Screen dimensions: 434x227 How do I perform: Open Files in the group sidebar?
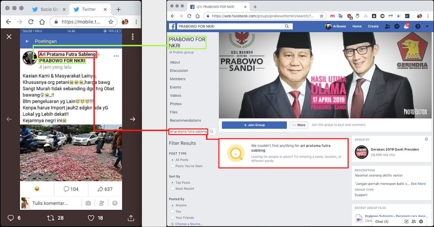[x=174, y=112]
